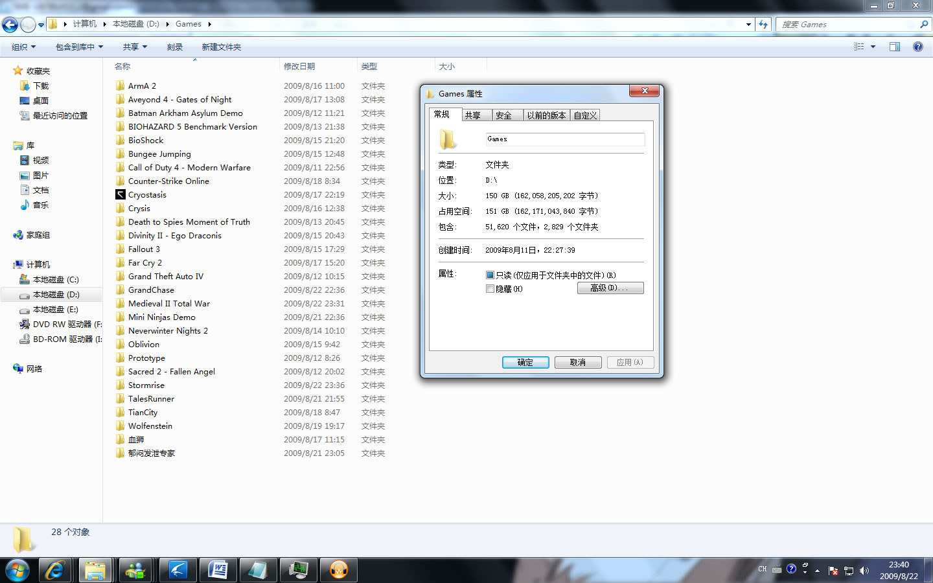Open the recent pages dropdown arrow
The image size is (933, 583).
[41, 25]
